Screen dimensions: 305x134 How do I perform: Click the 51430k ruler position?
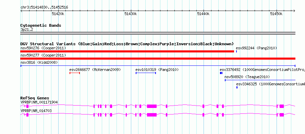[131, 14]
